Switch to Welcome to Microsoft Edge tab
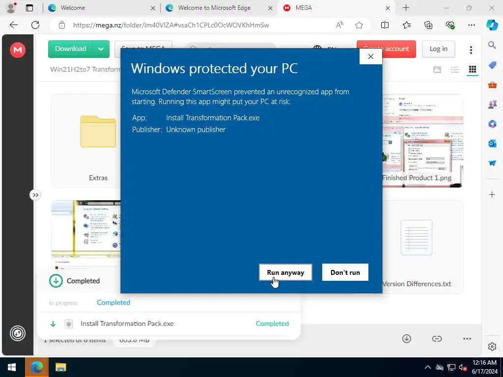The image size is (503, 377). (218, 8)
